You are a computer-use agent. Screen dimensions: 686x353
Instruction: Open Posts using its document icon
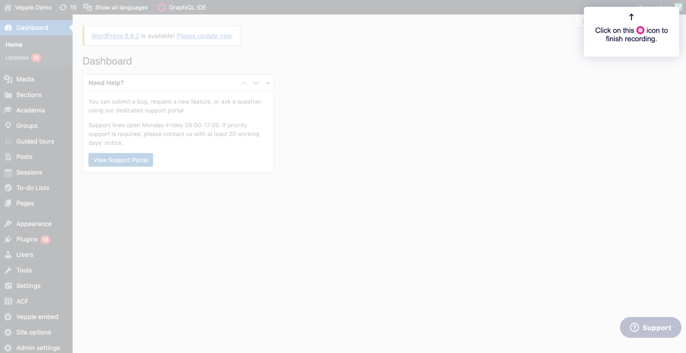pos(8,157)
